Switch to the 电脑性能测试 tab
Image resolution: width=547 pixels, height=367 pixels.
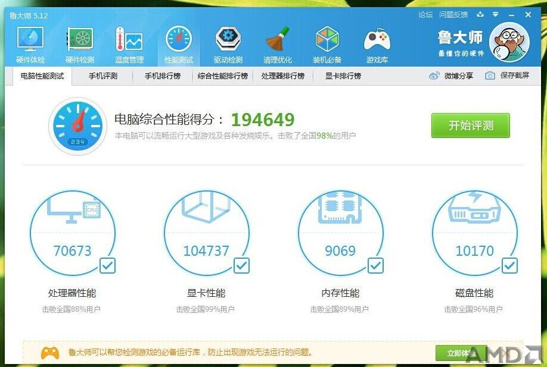pos(42,76)
